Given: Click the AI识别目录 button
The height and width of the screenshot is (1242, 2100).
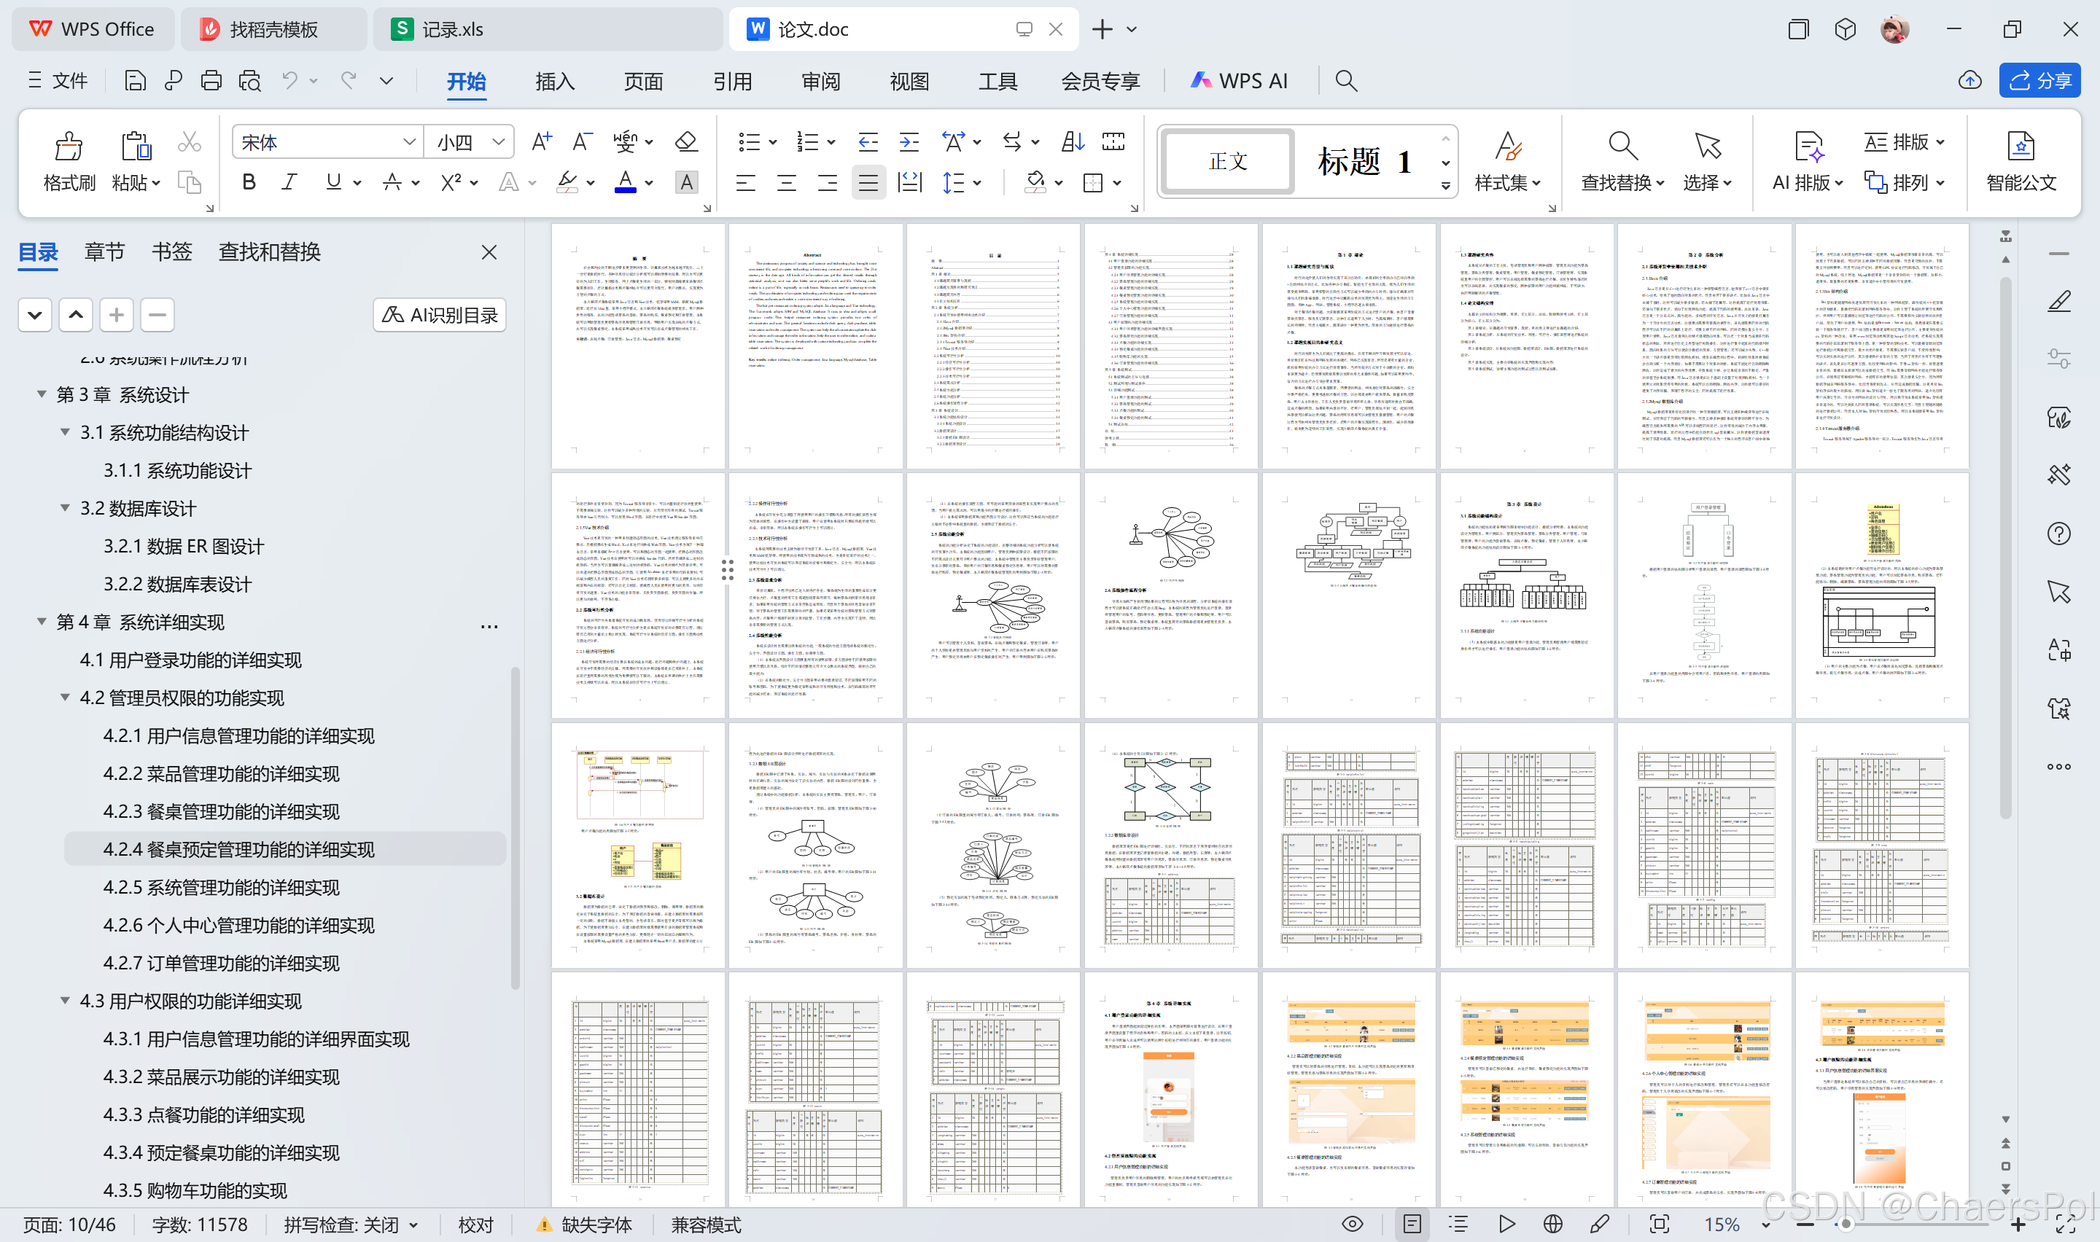Looking at the screenshot, I should pyautogui.click(x=440, y=315).
